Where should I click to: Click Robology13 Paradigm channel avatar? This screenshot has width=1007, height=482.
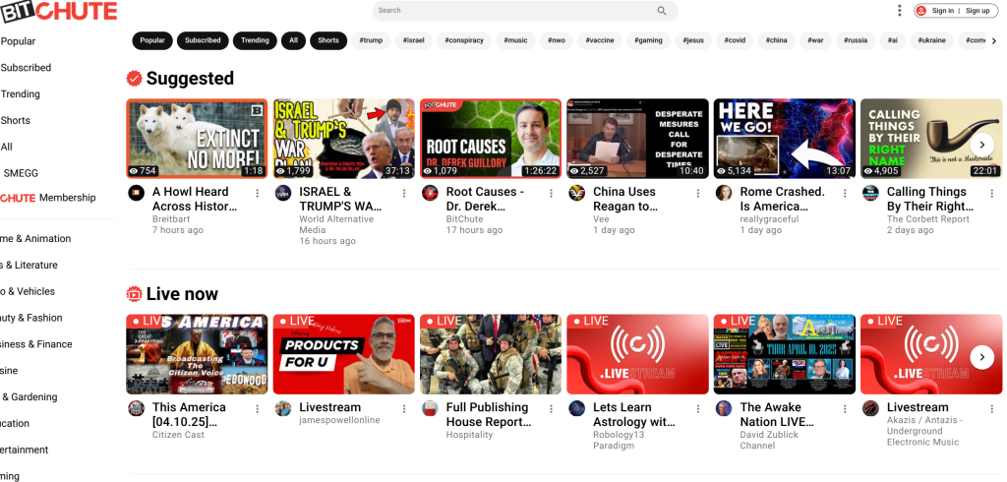(576, 408)
